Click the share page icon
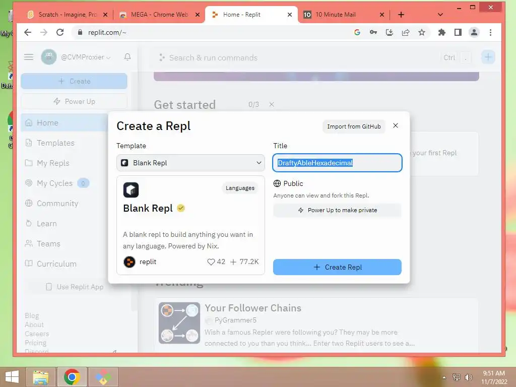516x387 pixels. [406, 32]
